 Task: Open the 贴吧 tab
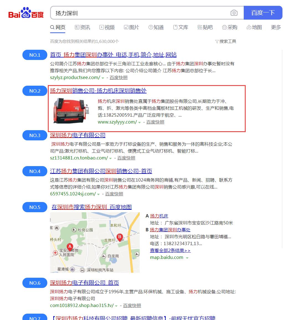click(205, 27)
